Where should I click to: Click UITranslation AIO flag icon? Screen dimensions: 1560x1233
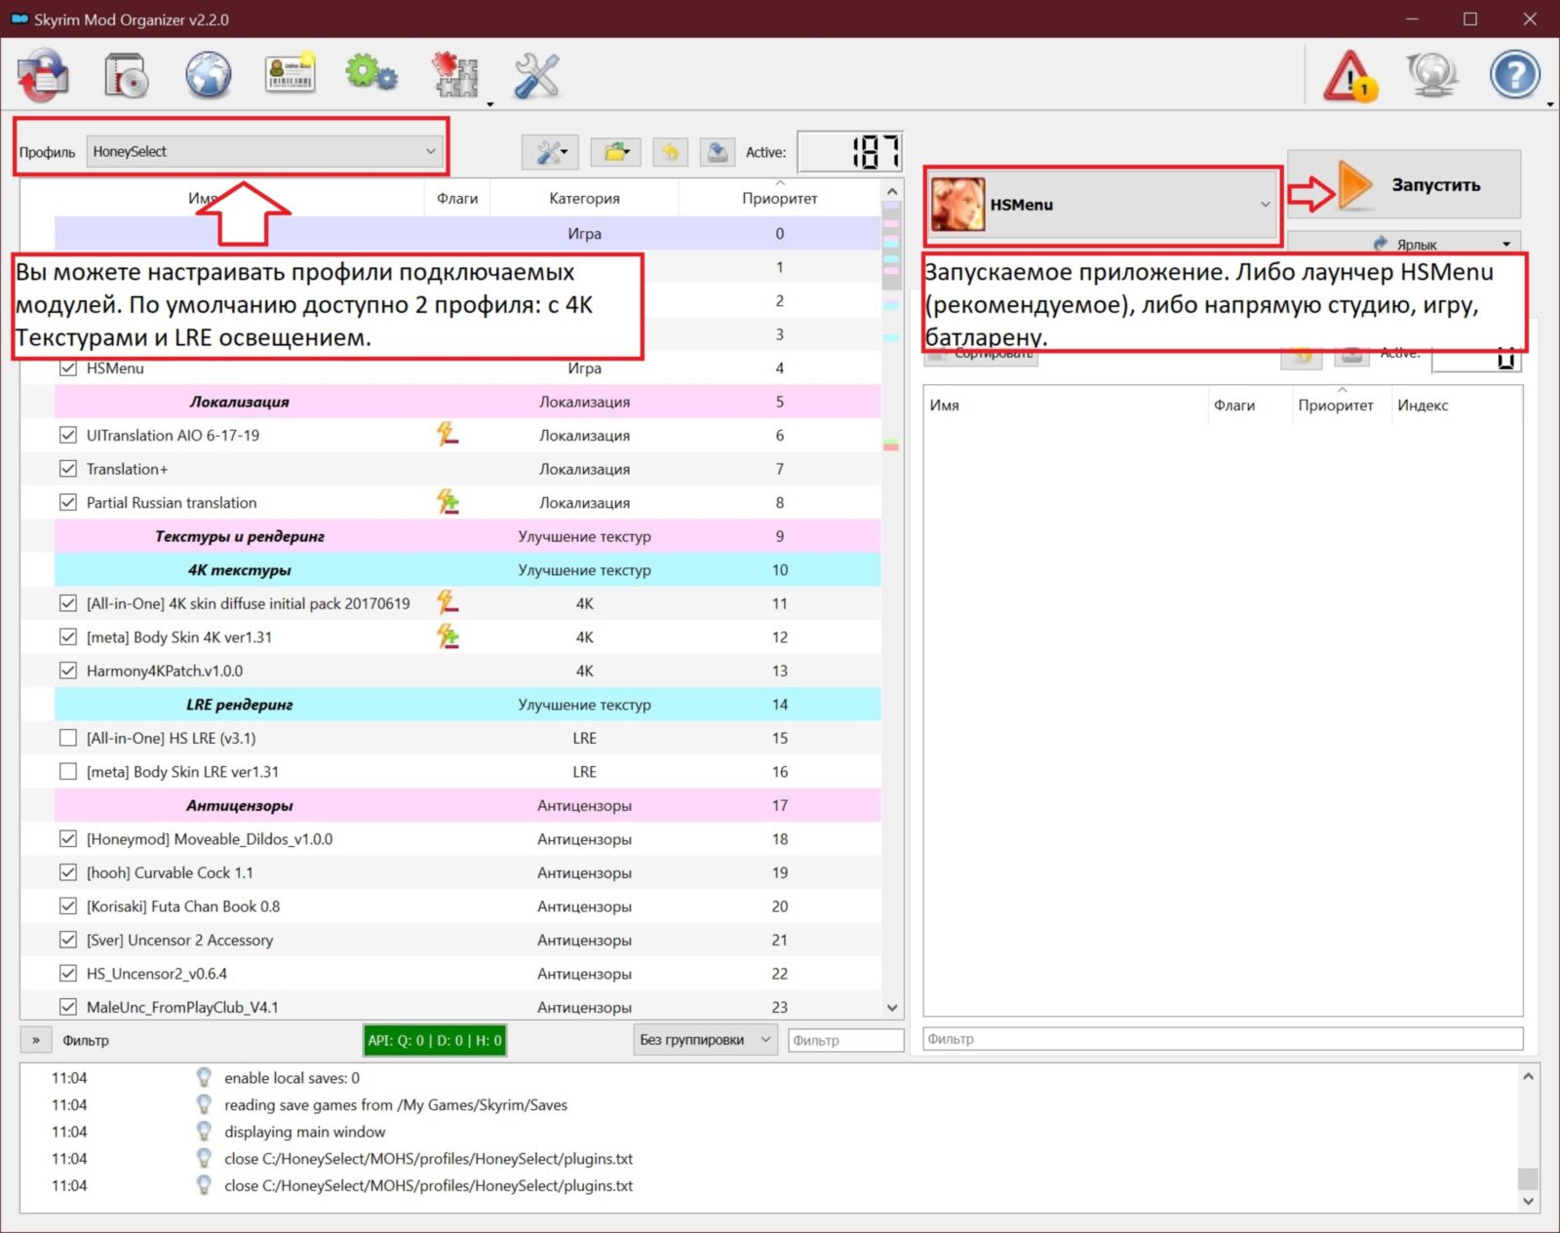(x=448, y=434)
